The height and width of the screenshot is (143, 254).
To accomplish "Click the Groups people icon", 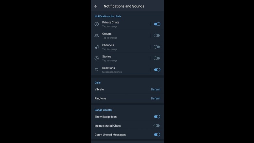I will (97, 36).
